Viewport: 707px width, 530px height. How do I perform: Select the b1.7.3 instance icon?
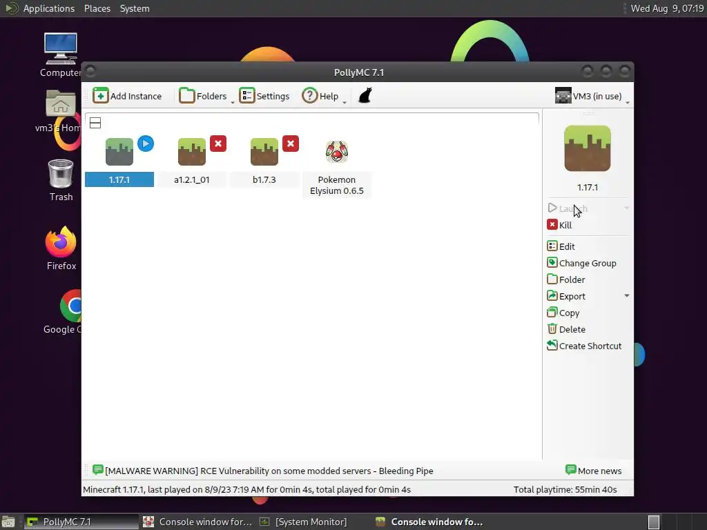(x=264, y=152)
